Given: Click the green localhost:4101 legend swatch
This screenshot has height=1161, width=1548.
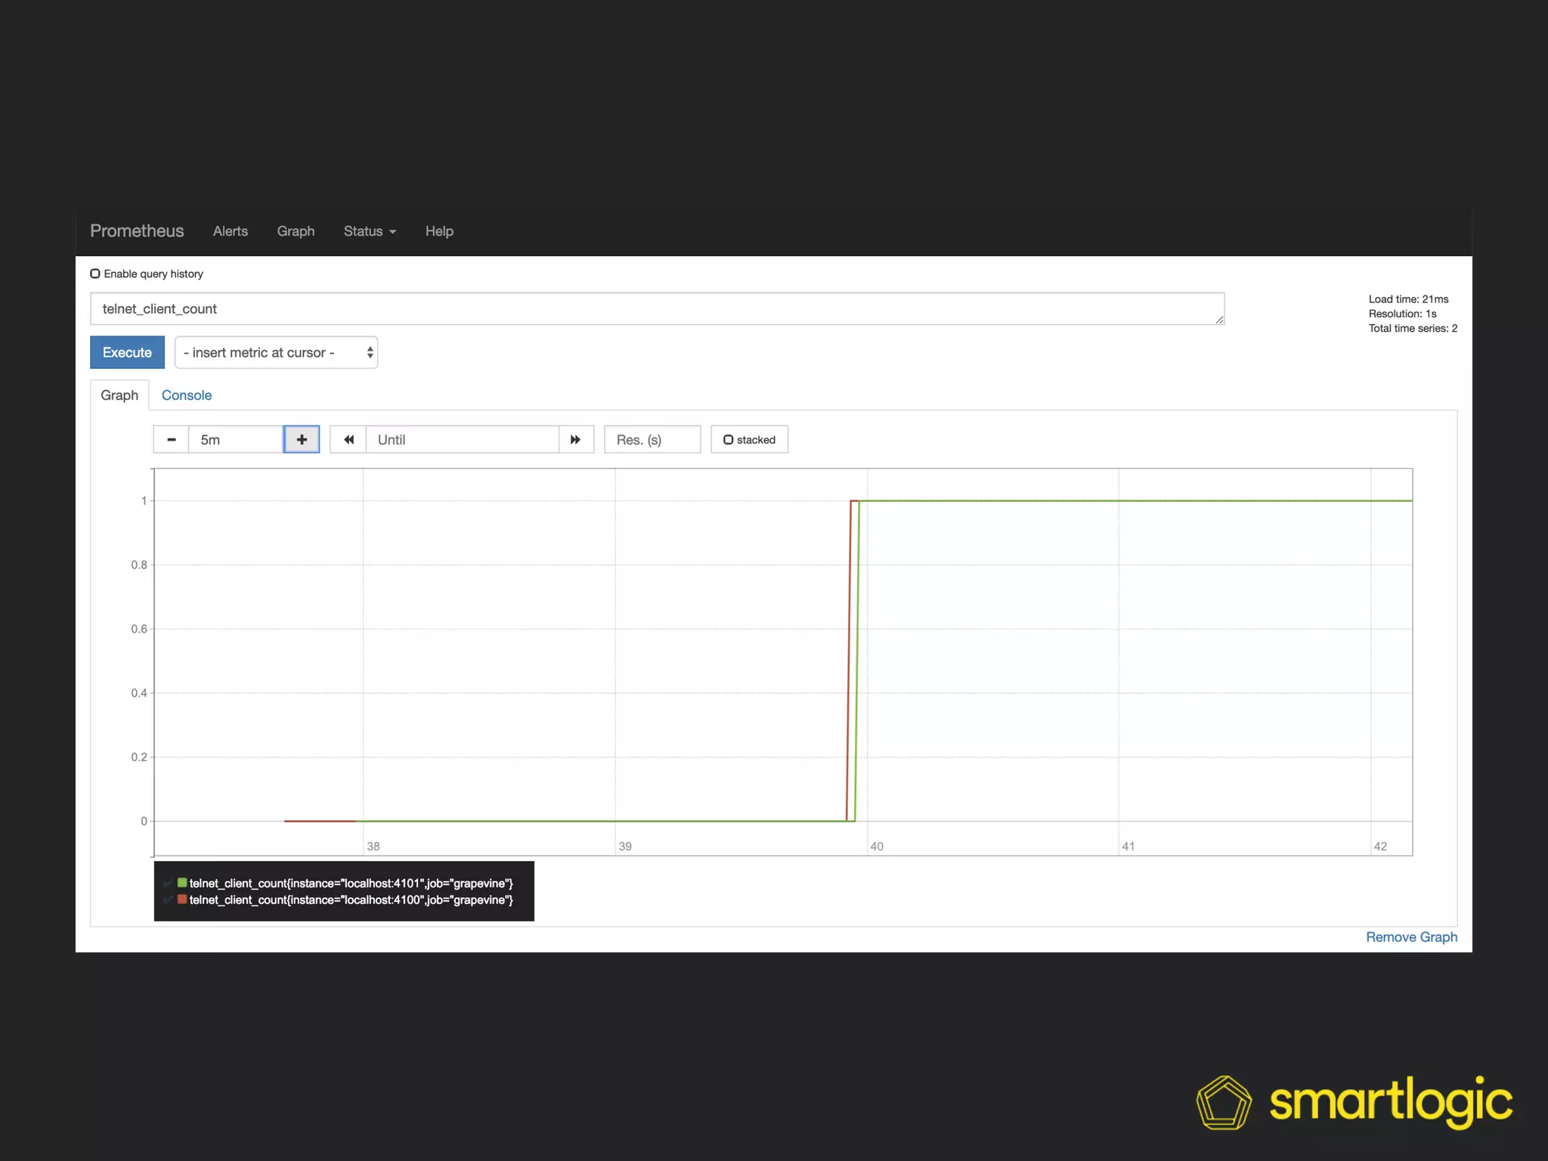Looking at the screenshot, I should (x=182, y=882).
